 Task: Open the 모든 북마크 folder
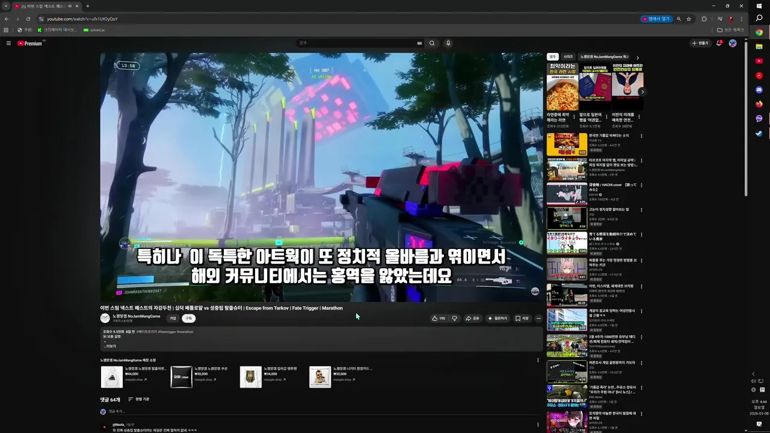coord(730,29)
